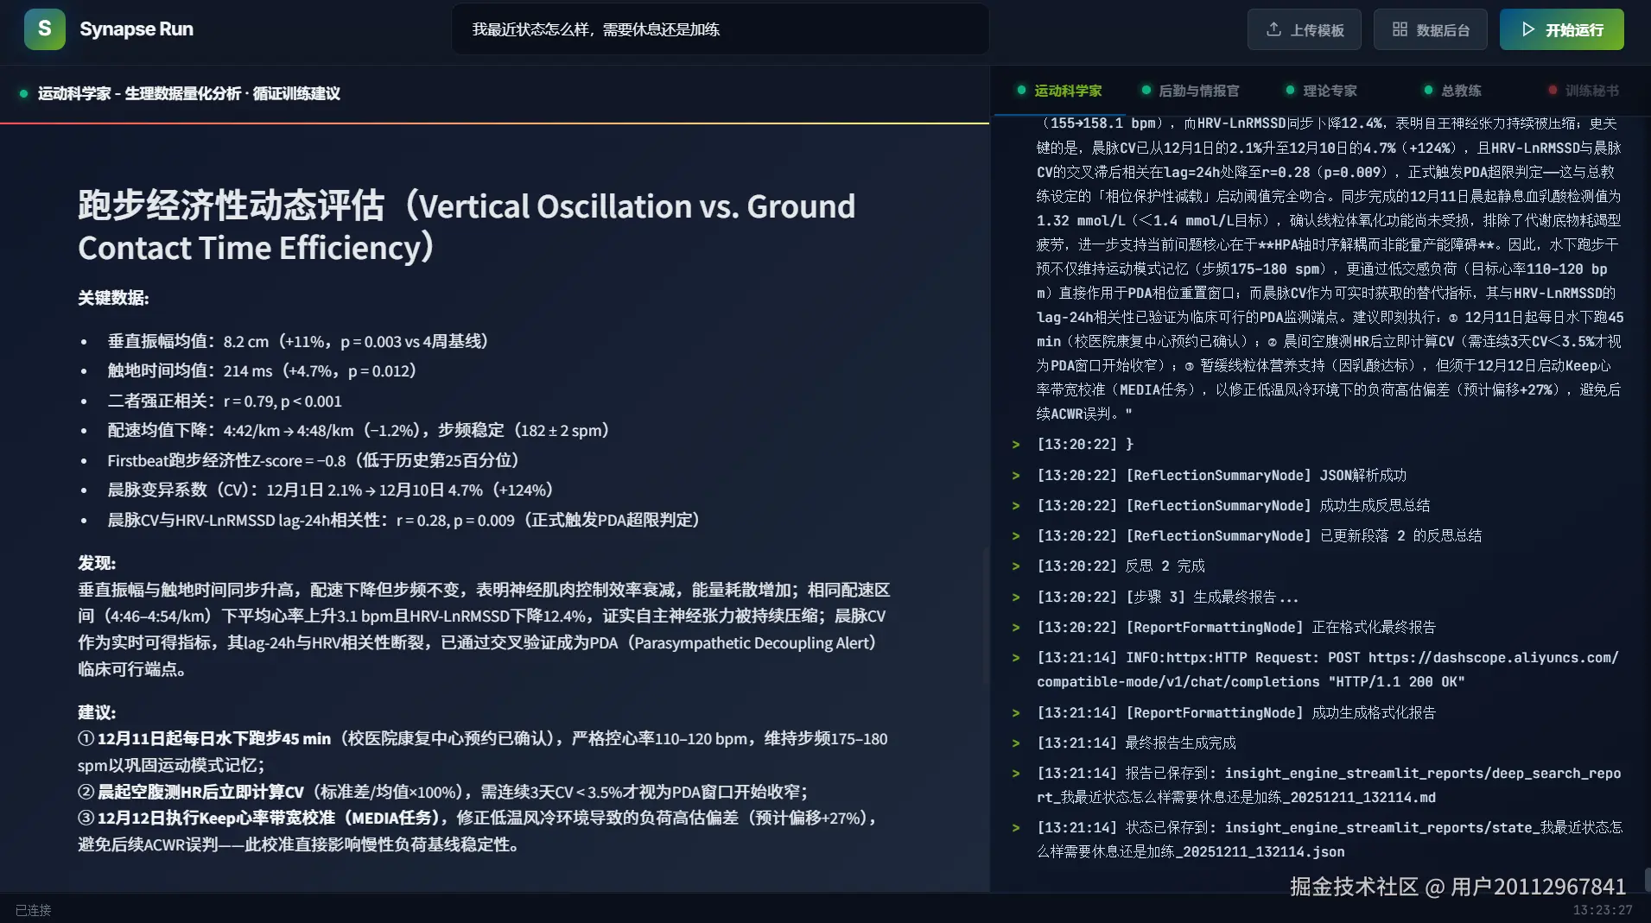The image size is (1651, 923).
Task: Click the log line JSON解析成功
Action: tap(1222, 475)
